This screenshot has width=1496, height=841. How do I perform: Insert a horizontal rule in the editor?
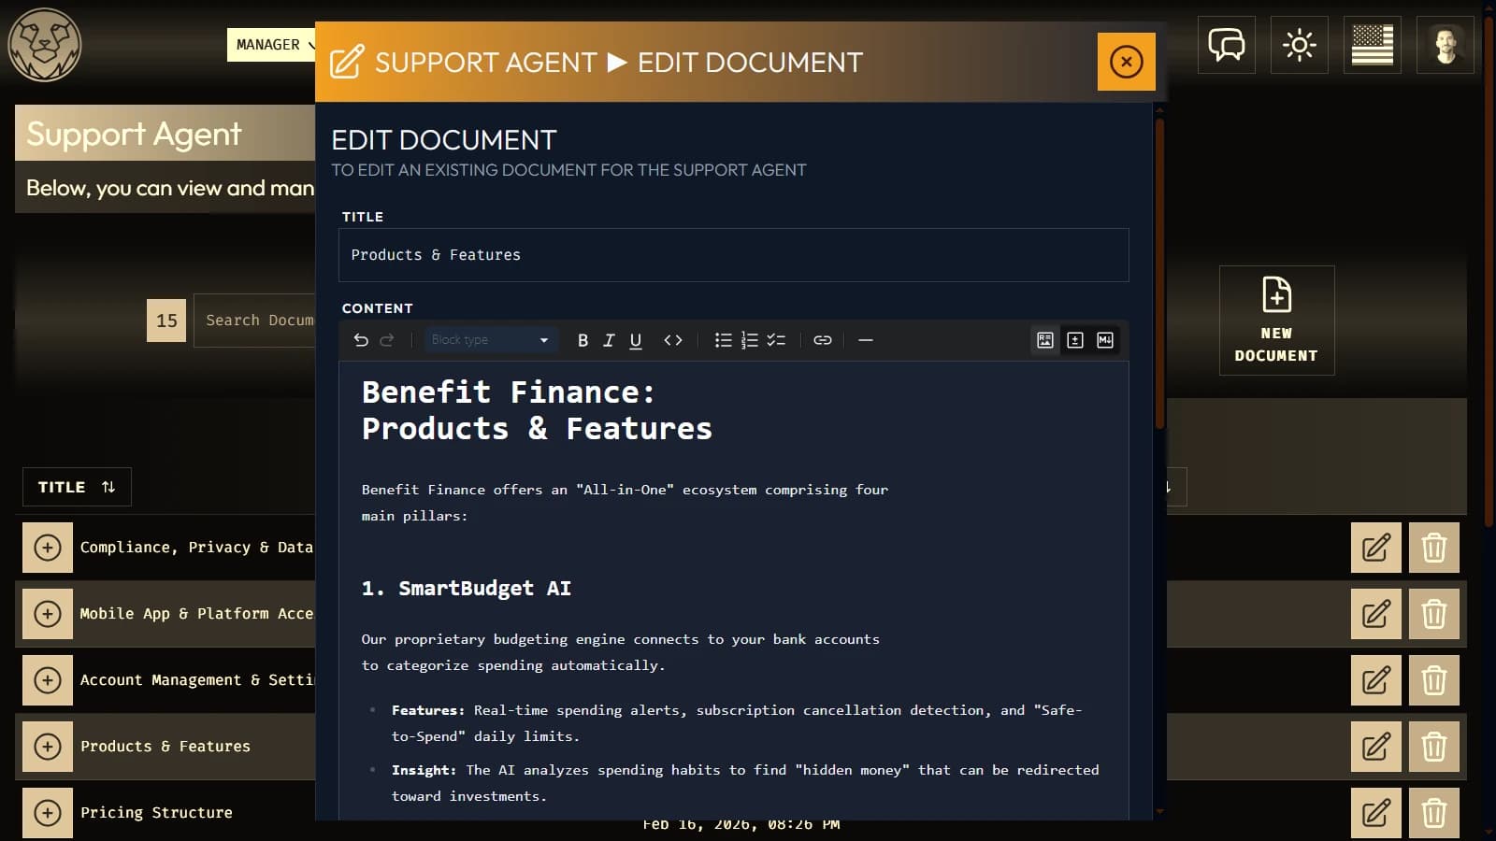(866, 340)
